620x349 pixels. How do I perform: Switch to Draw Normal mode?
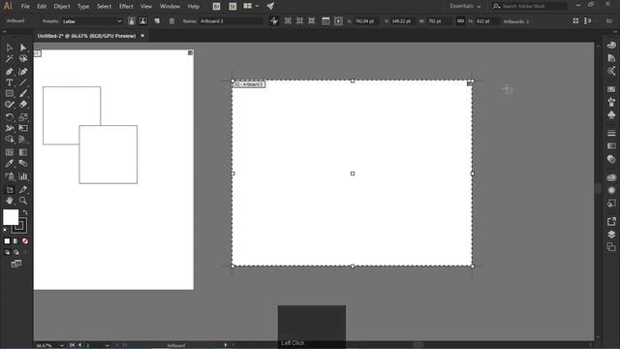[x=7, y=252]
